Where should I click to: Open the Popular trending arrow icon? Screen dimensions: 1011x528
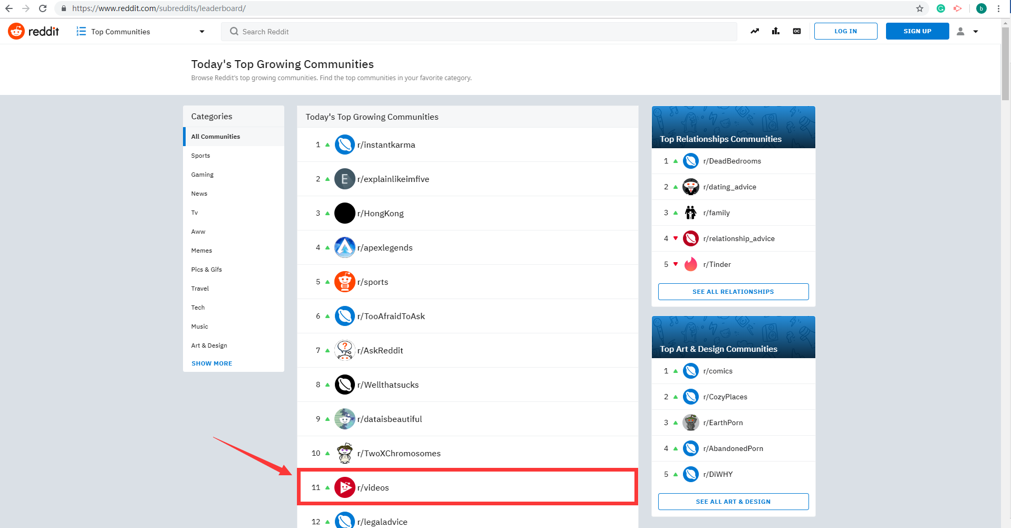(755, 31)
